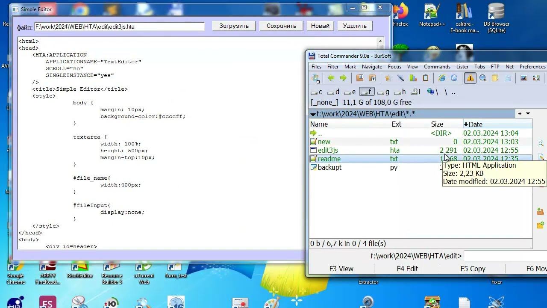
Task: Click the Сохранить button in Simple Editor
Action: click(x=281, y=26)
